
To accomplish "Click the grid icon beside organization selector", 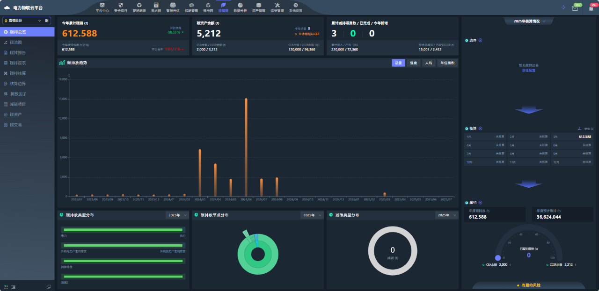I will coord(47,21).
